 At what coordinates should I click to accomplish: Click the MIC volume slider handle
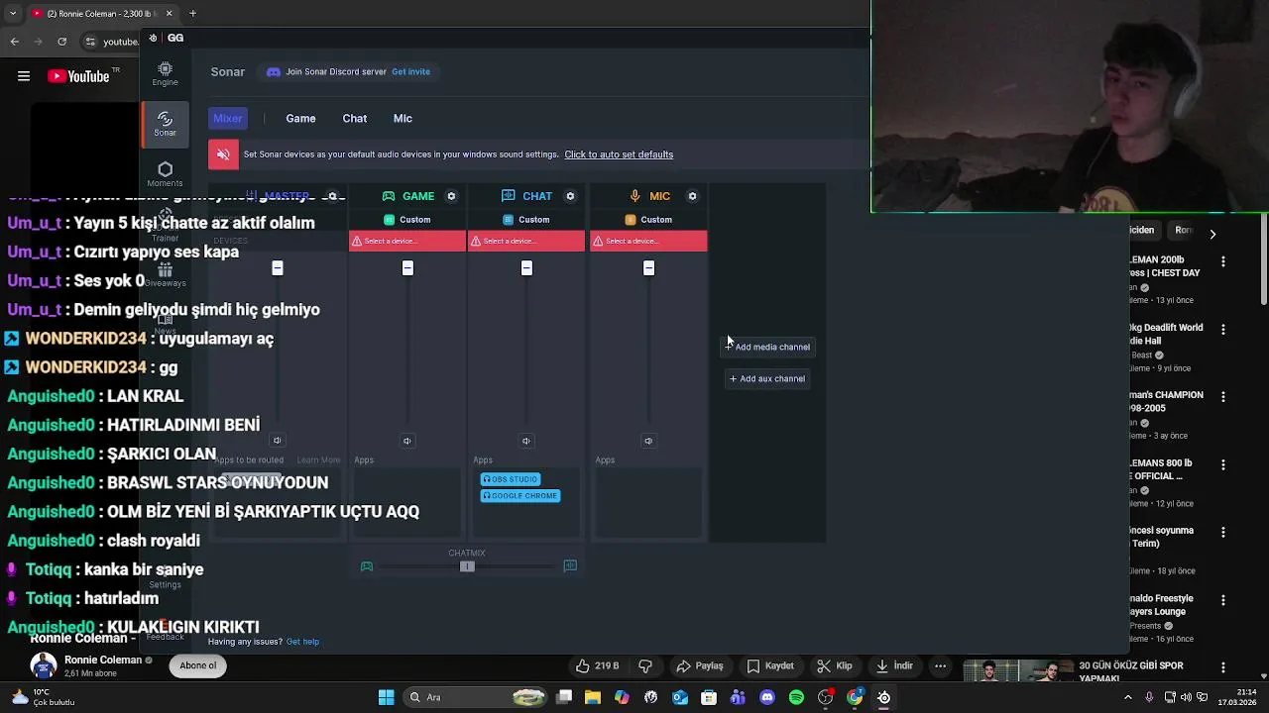coord(648,268)
